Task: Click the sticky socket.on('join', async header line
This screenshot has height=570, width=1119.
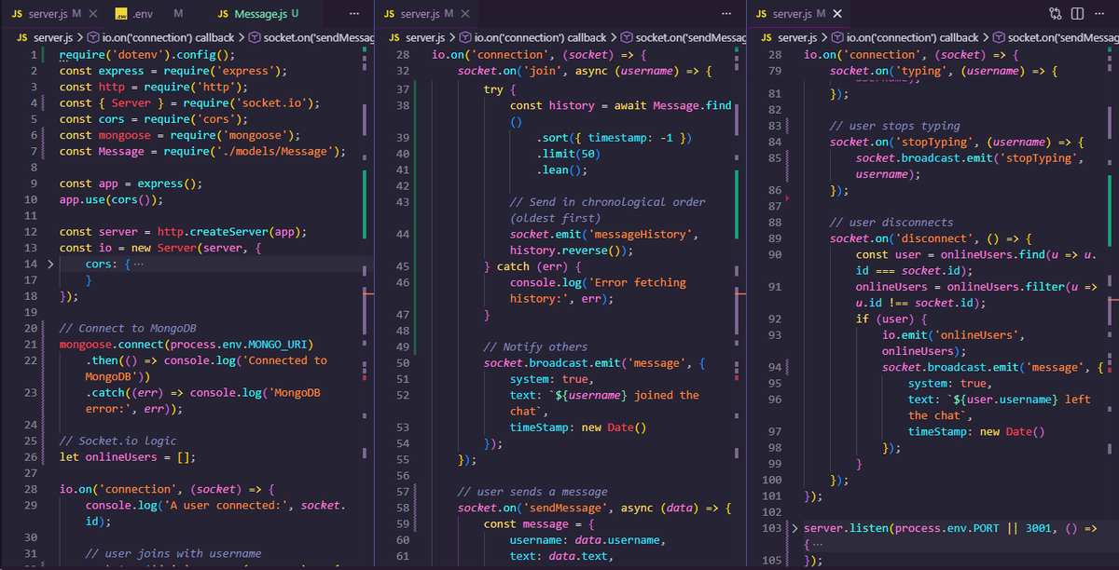Action: click(585, 72)
